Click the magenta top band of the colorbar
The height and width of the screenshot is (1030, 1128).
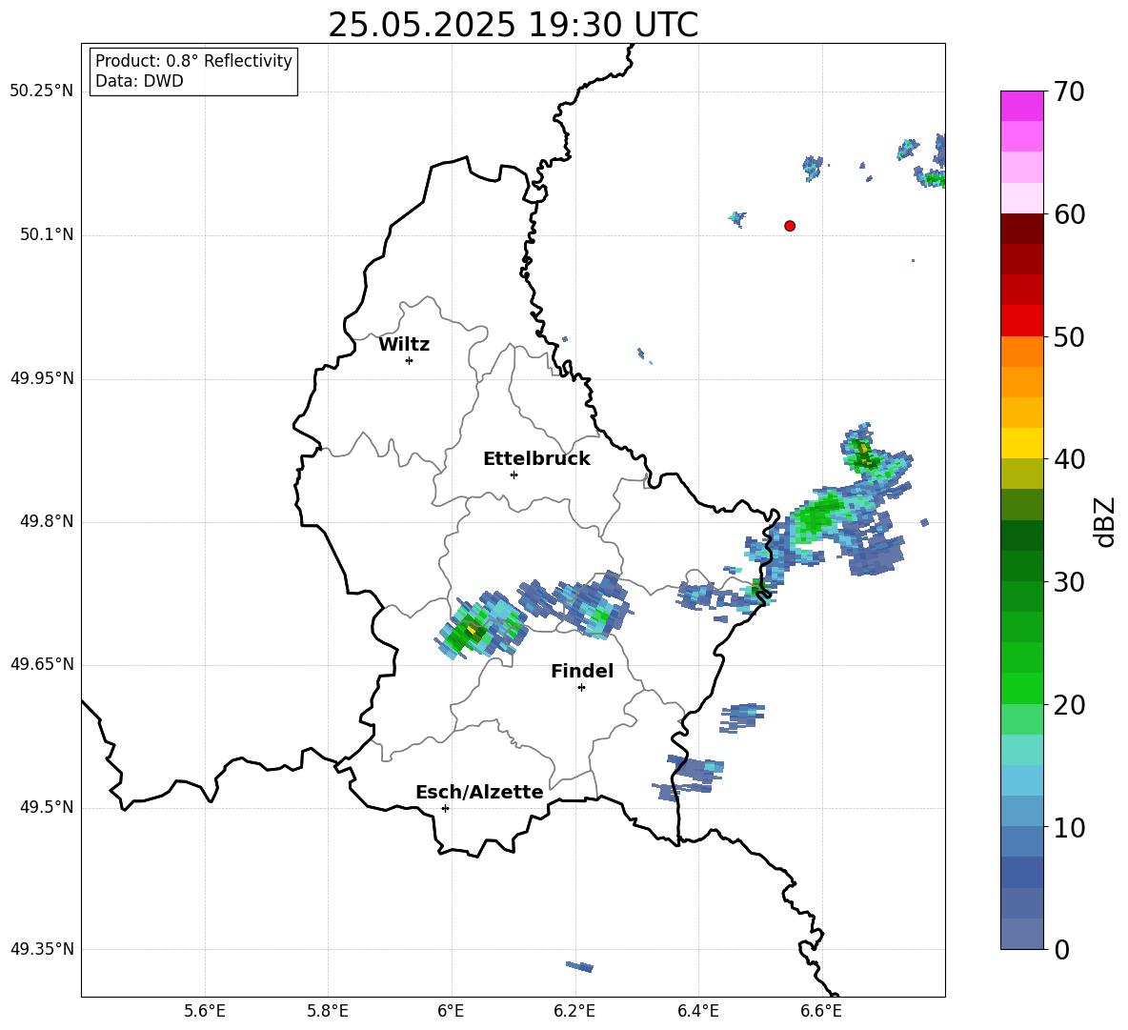tap(1021, 106)
